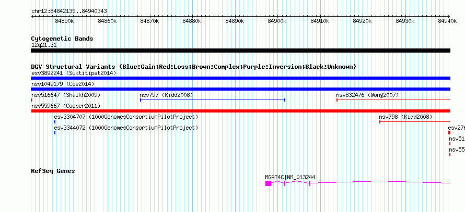The image size is (465, 212).
Task: Click the chr12:84842135..84940343 coordinate label
Action: click(x=69, y=11)
